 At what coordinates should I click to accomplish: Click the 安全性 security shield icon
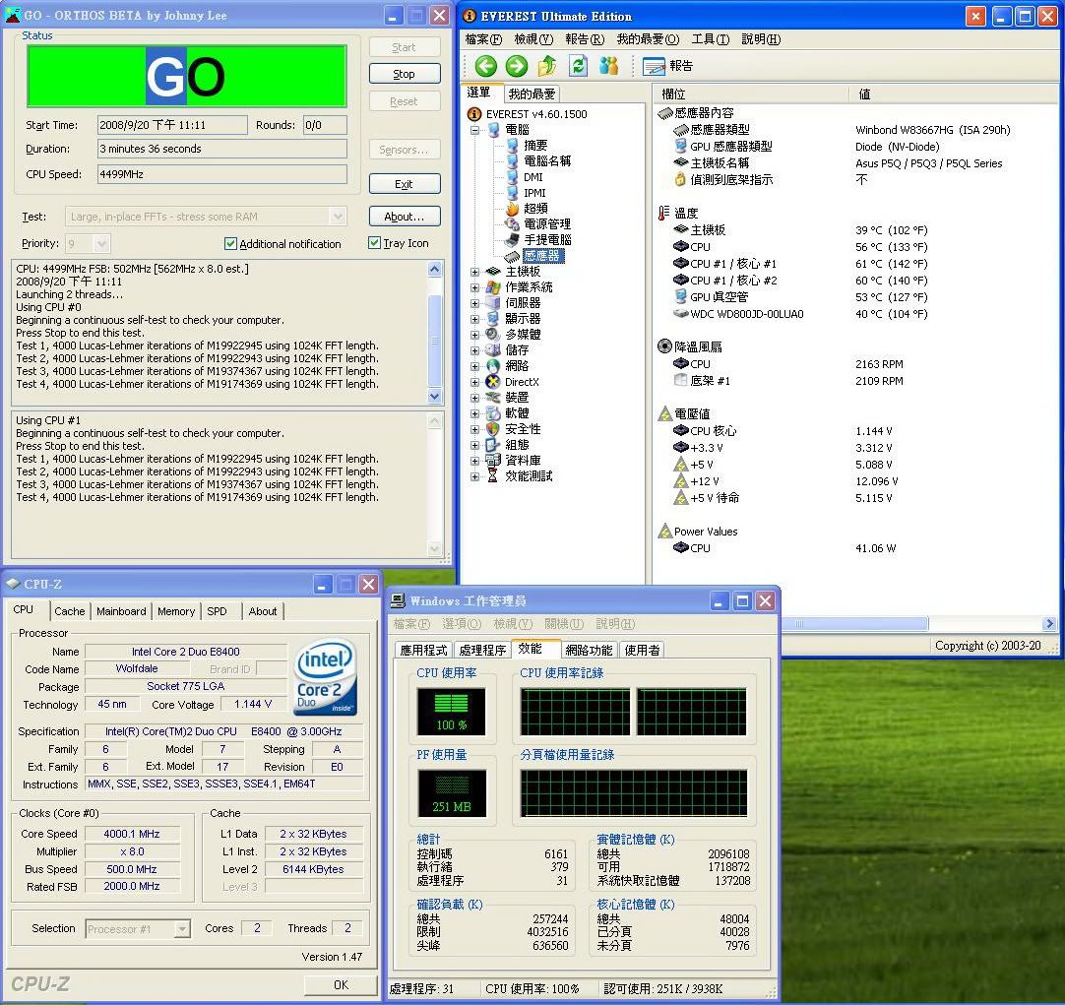pyautogui.click(x=493, y=429)
